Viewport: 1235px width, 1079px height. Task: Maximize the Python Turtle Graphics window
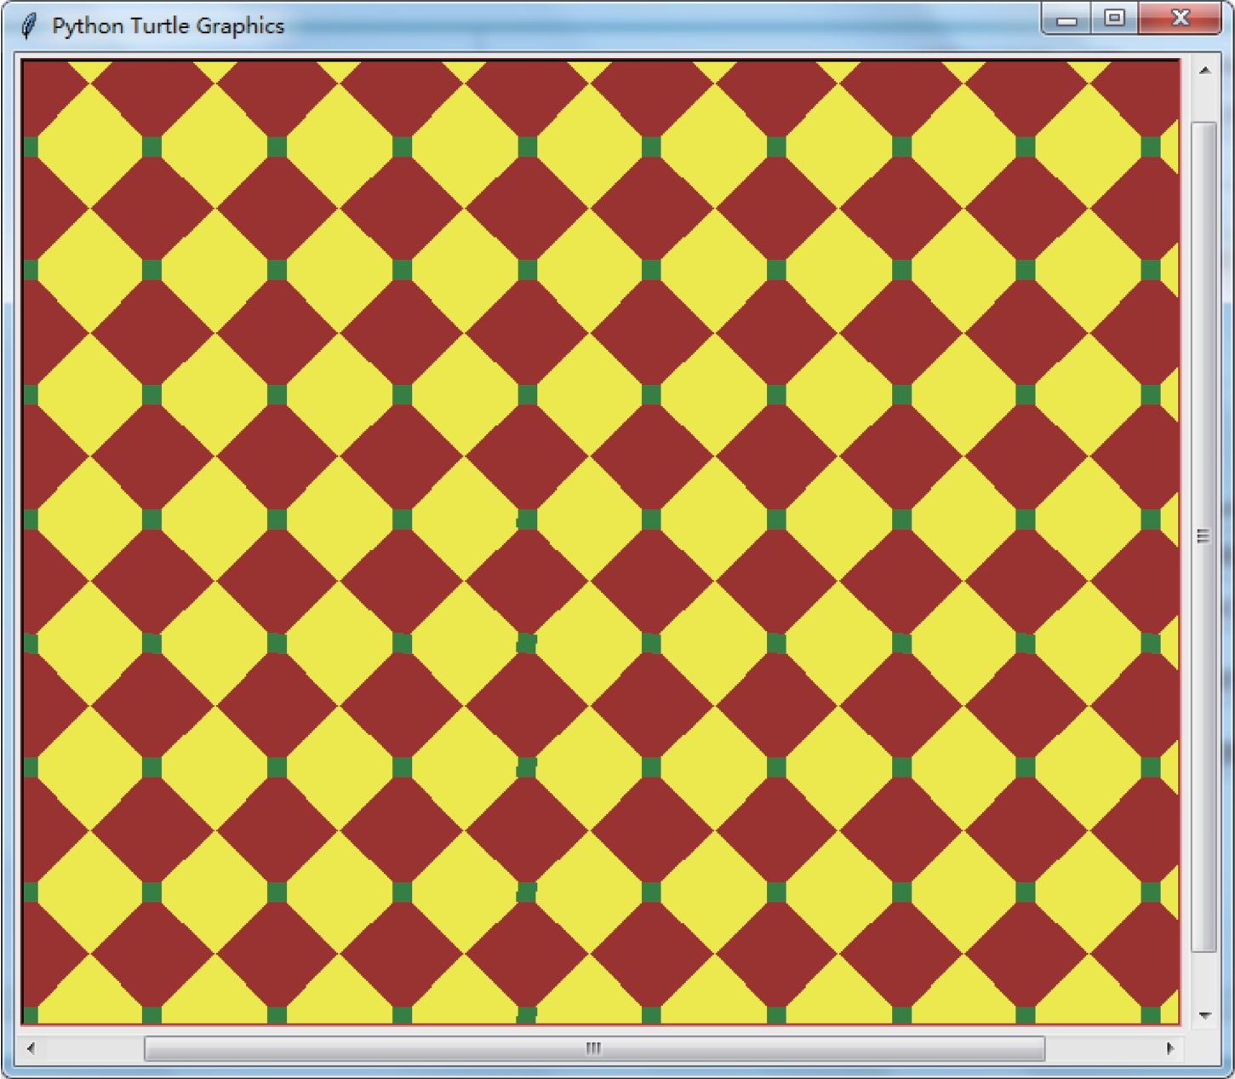pos(1114,19)
